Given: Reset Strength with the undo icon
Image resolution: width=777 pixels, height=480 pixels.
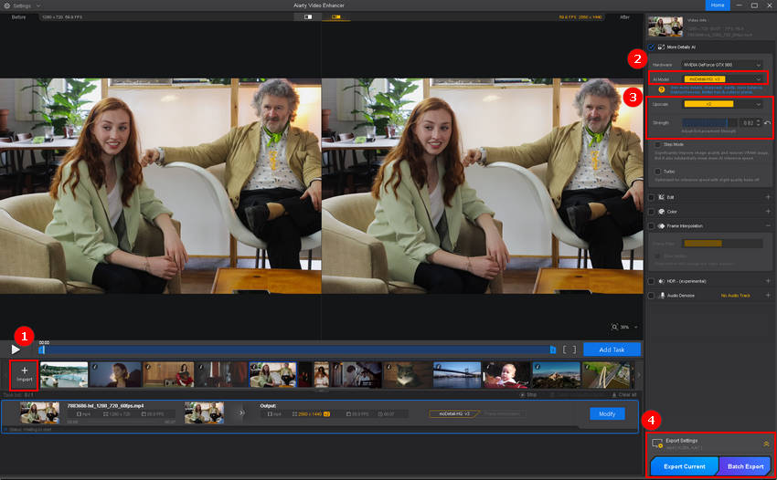Looking at the screenshot, I should pyautogui.click(x=767, y=122).
